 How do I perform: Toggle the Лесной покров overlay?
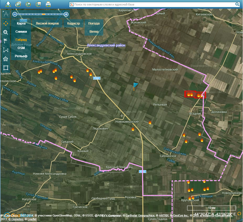click(47, 24)
